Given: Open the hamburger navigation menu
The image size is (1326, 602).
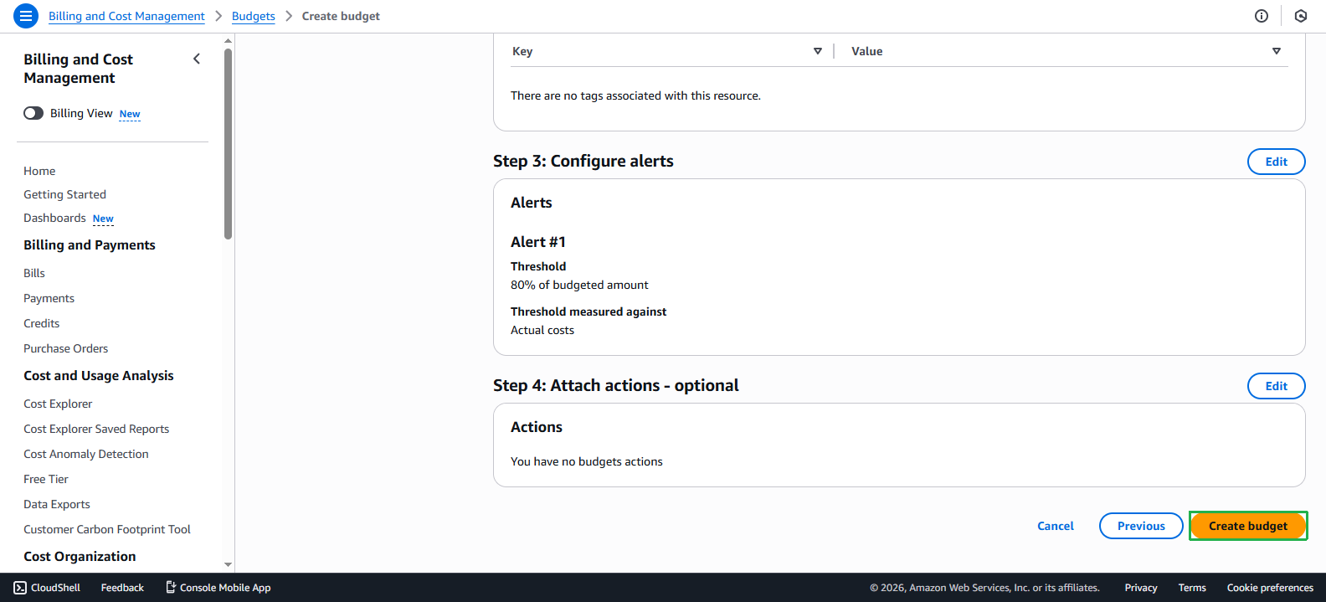Looking at the screenshot, I should click(26, 16).
